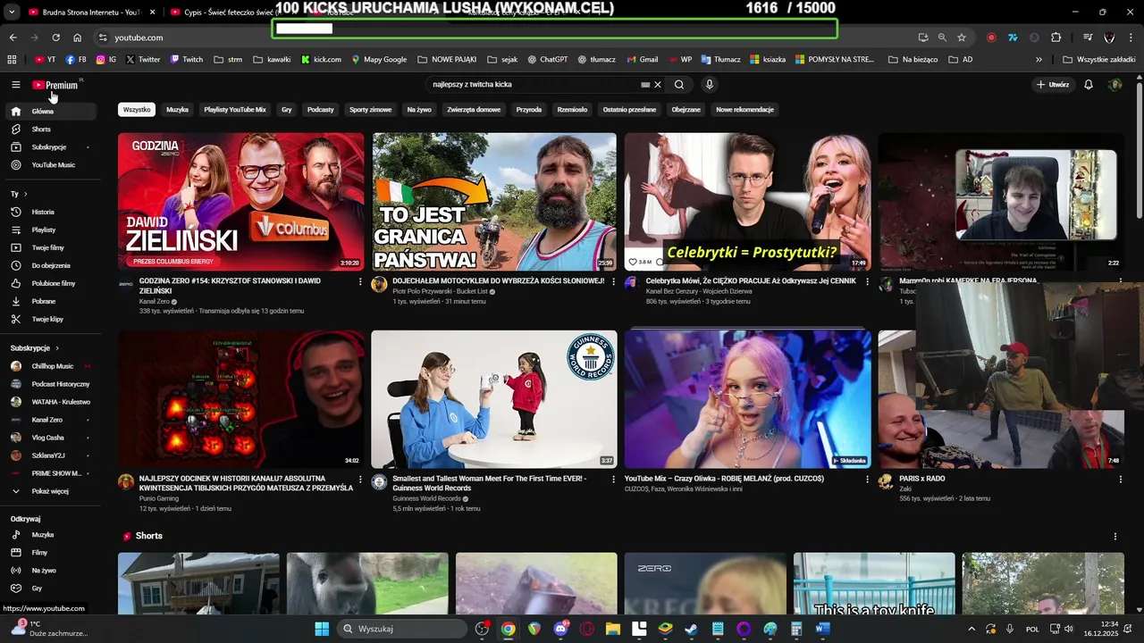Open the Podcast Historyczny subscription
This screenshot has width=1144, height=643.
point(50,384)
